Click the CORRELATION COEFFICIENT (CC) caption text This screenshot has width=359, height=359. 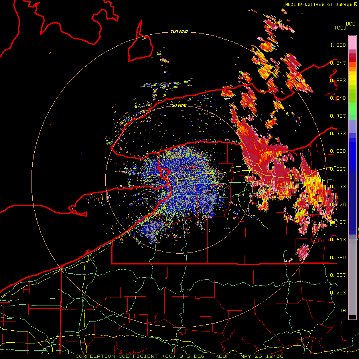[126, 356]
